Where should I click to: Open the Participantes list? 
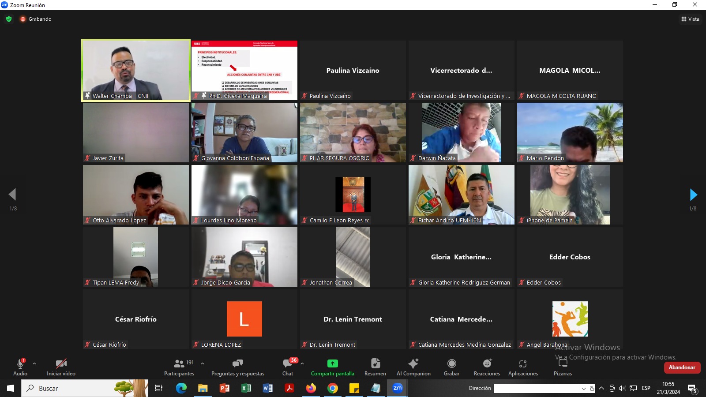click(x=179, y=367)
